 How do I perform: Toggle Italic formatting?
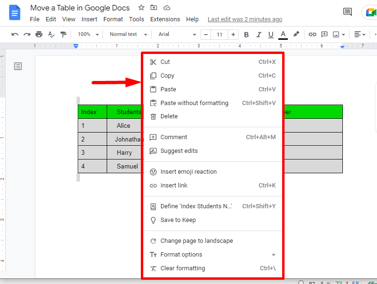pyautogui.click(x=259, y=35)
